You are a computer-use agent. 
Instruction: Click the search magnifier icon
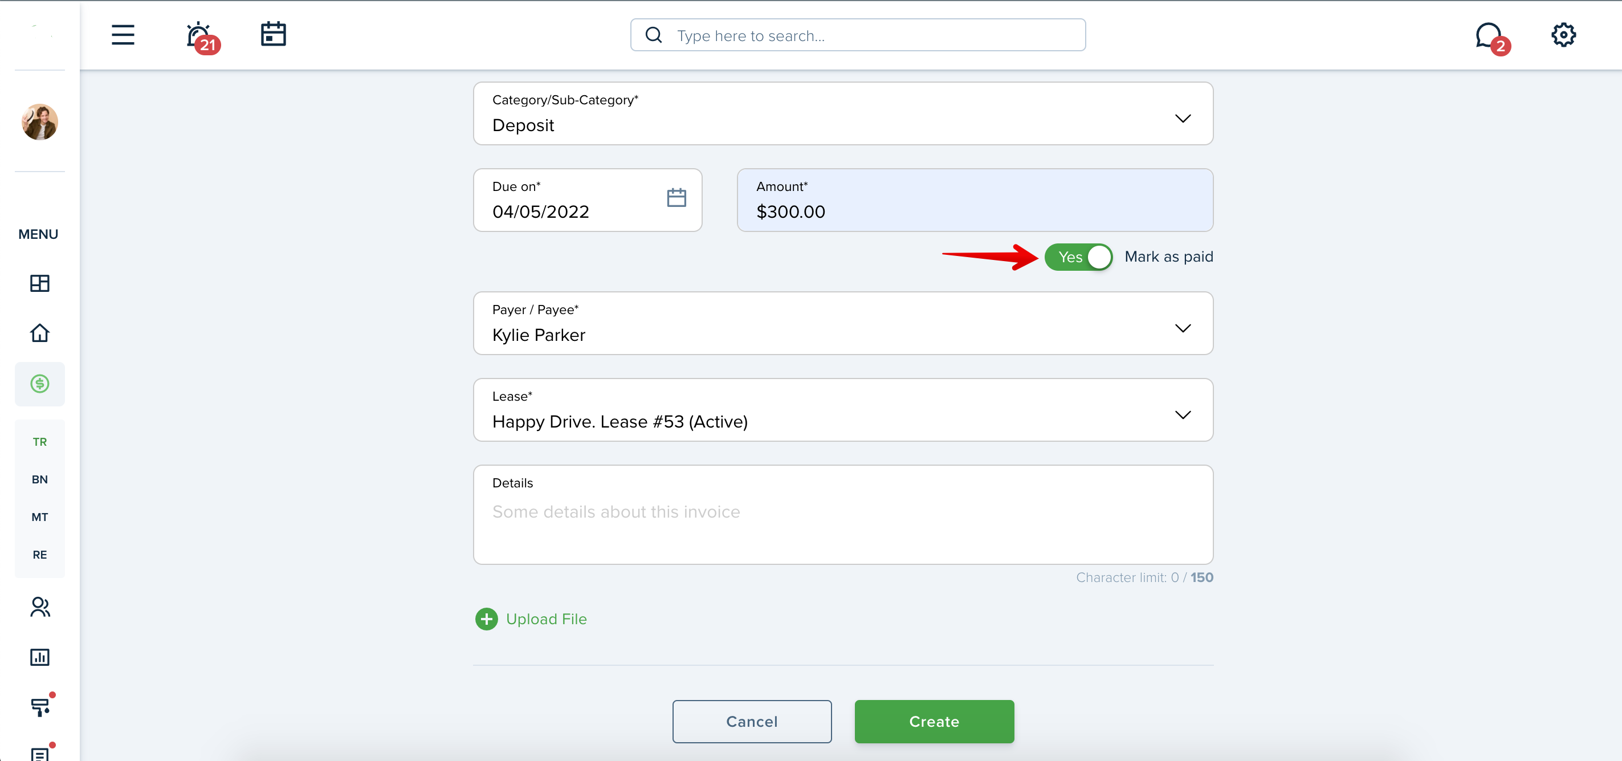pyautogui.click(x=654, y=35)
